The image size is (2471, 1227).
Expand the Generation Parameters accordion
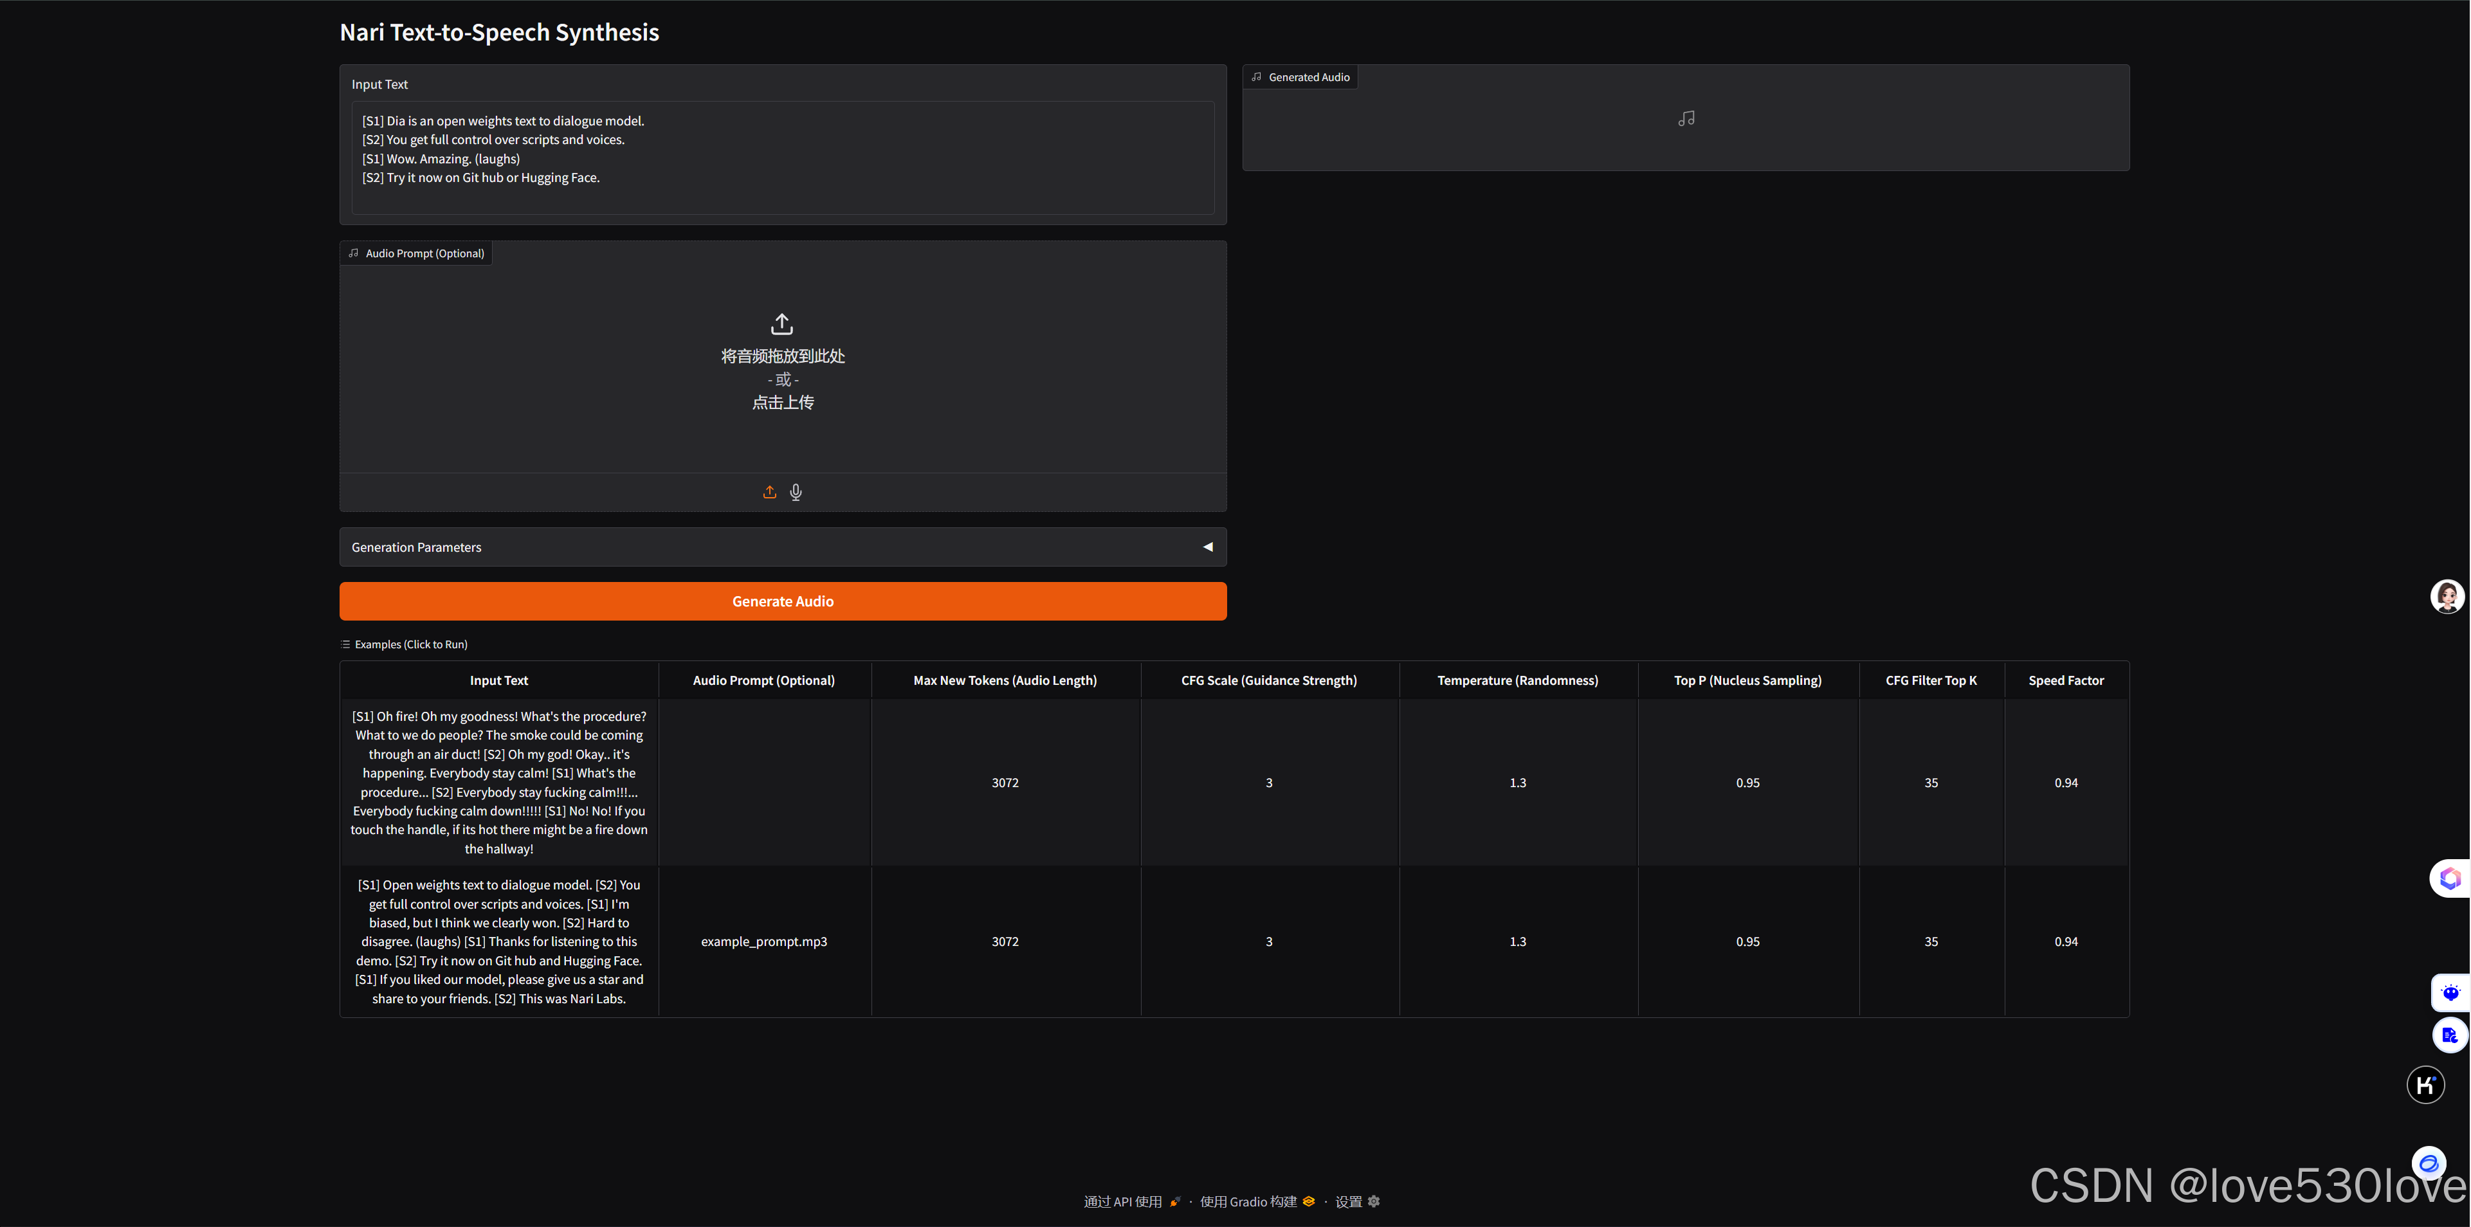tap(416, 547)
